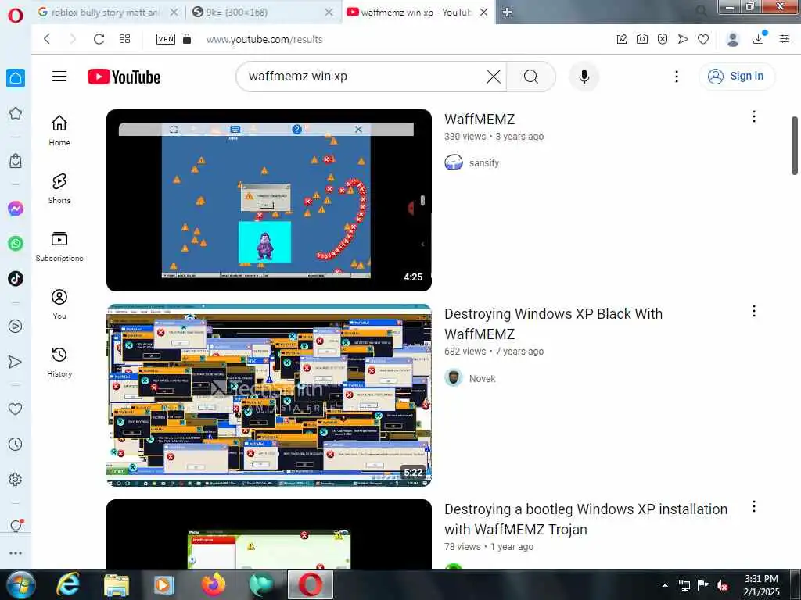Open You in the side menu

click(59, 304)
